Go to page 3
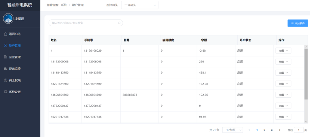Viewport: 311px width, 137px height. pos(272,130)
